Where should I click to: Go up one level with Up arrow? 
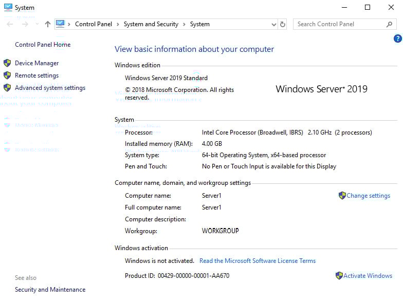47,24
